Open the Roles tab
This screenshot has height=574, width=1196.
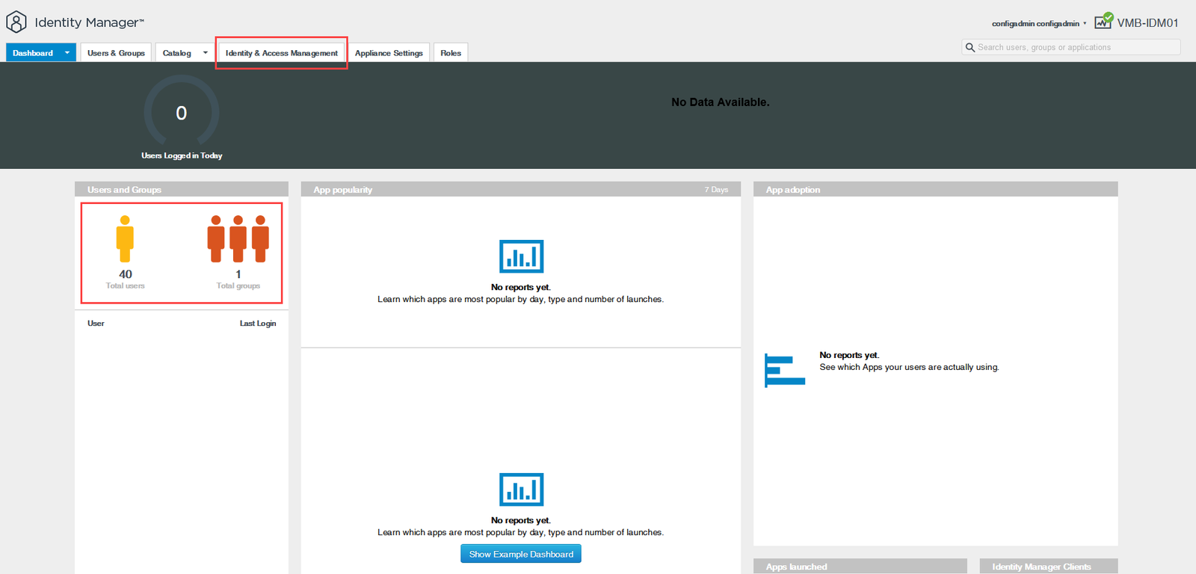[x=451, y=52]
